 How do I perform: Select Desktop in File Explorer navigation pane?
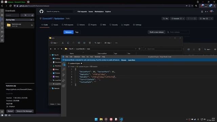pos(57,59)
